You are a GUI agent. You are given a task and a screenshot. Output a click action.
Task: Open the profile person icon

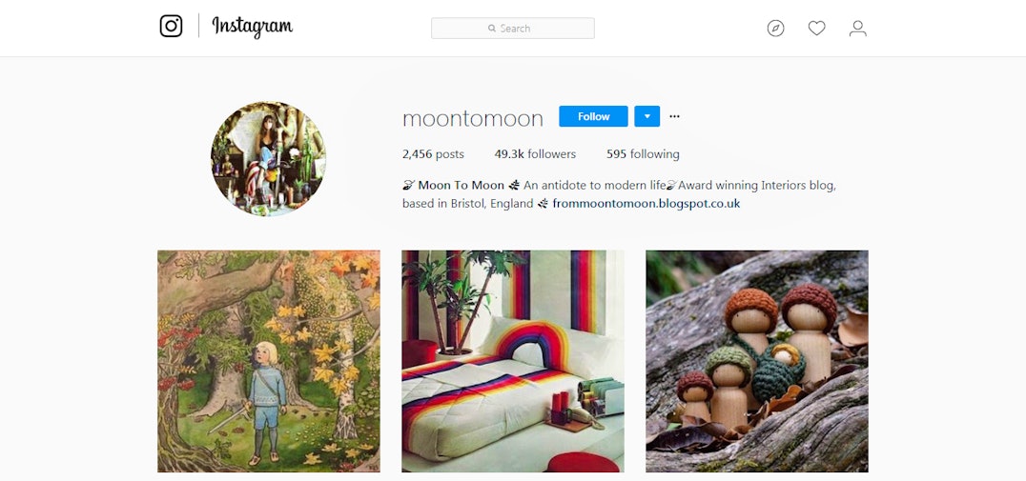click(858, 29)
